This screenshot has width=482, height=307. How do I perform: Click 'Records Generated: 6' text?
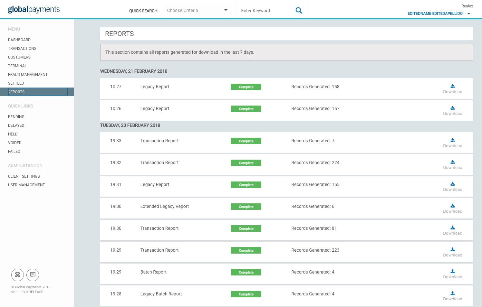point(313,206)
